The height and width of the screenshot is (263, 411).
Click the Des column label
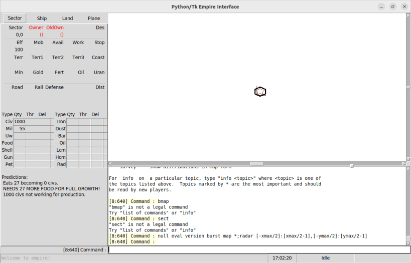click(x=100, y=28)
